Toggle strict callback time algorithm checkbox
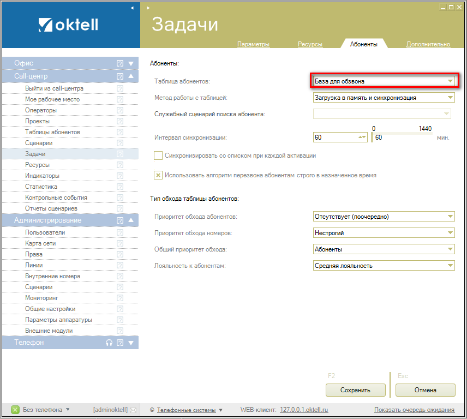Image resolution: width=467 pixels, height=419 pixels. (158, 175)
